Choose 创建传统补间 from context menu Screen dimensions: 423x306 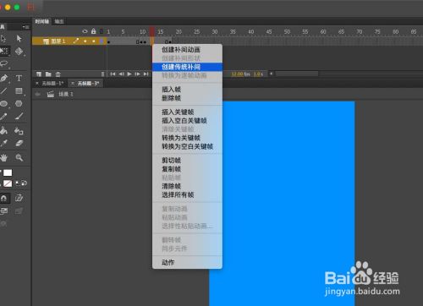pos(187,67)
